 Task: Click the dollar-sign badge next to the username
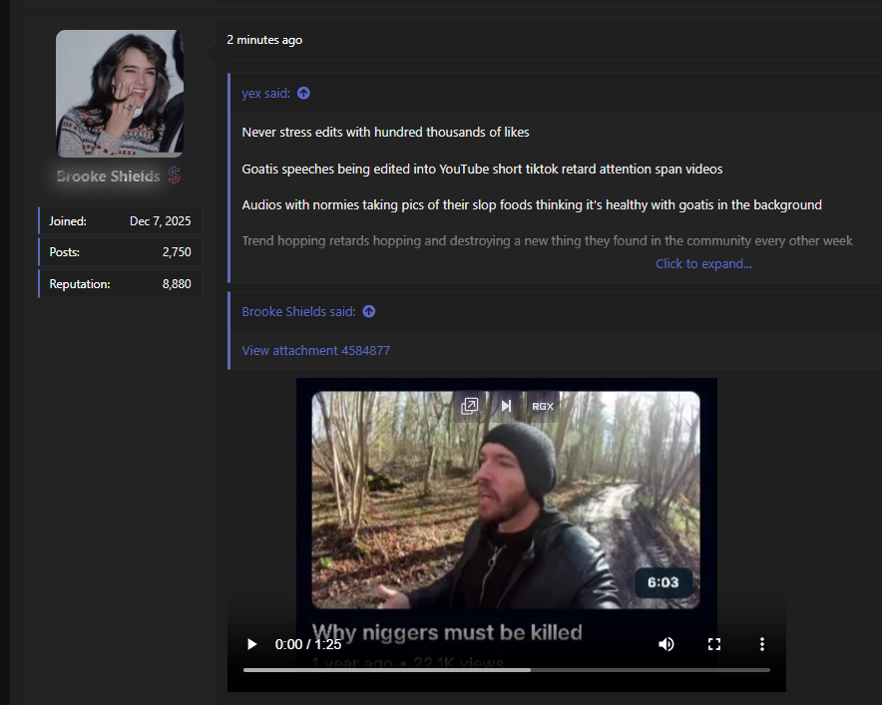click(x=174, y=176)
